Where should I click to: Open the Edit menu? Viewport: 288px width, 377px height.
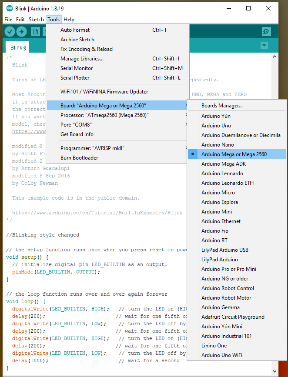[20, 20]
